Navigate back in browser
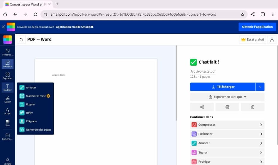The width and height of the screenshot is (278, 165). [15, 14]
